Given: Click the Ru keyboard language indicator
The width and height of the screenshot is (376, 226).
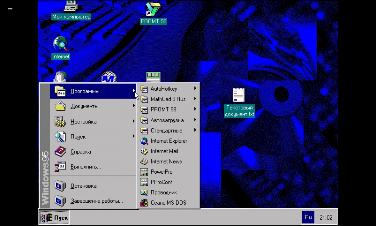Looking at the screenshot, I should click(308, 217).
